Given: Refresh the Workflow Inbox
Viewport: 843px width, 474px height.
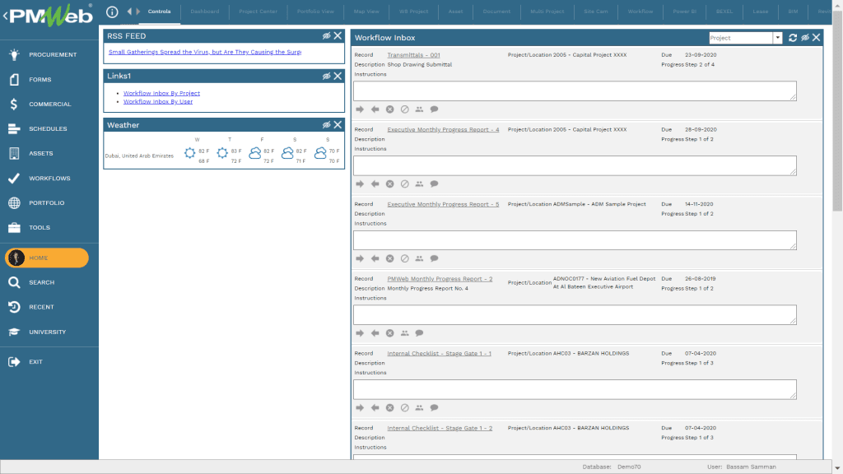Looking at the screenshot, I should pos(793,38).
